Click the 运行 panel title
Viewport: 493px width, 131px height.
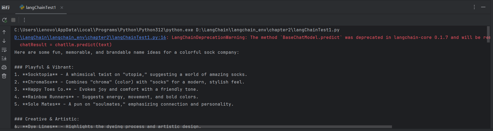click(6, 7)
